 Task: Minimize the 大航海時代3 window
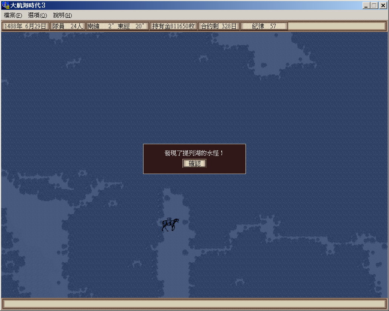366,6
